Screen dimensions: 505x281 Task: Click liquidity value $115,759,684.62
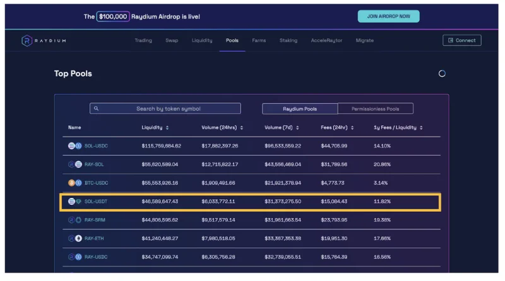click(162, 146)
